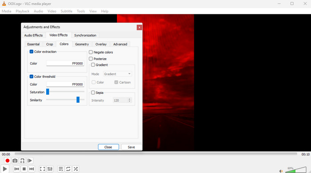Screen dimensions: 311x173
Task: Open the Media menu
Action: click(x=7, y=11)
